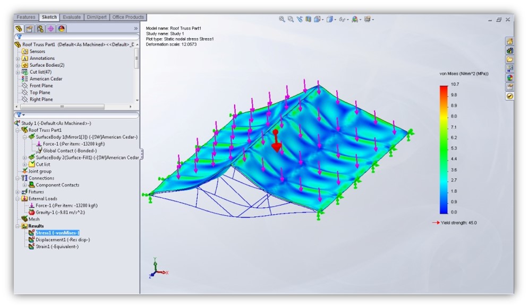Select the Top Plane item

[40, 92]
